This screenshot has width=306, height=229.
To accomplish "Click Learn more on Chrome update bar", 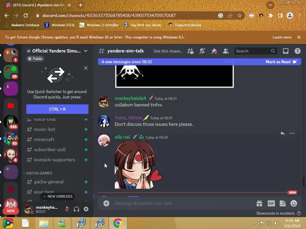I will click(282, 37).
